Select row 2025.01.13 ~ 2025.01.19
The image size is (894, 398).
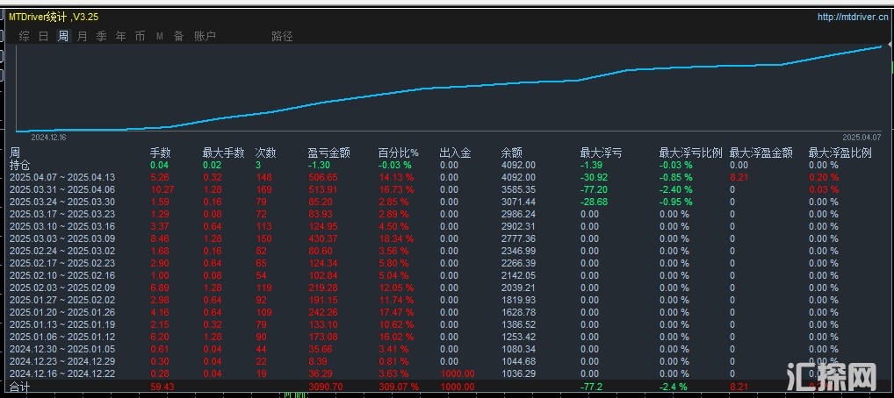click(447, 324)
